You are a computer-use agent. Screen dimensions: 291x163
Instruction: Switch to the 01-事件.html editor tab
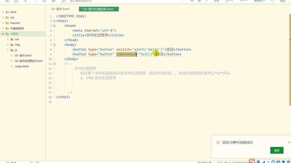[x=61, y=9]
